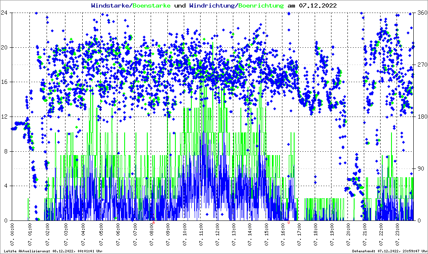The height and width of the screenshot is (254, 428).
Task: Click the green "Boenstarke" title word
Action: pyautogui.click(x=151, y=6)
